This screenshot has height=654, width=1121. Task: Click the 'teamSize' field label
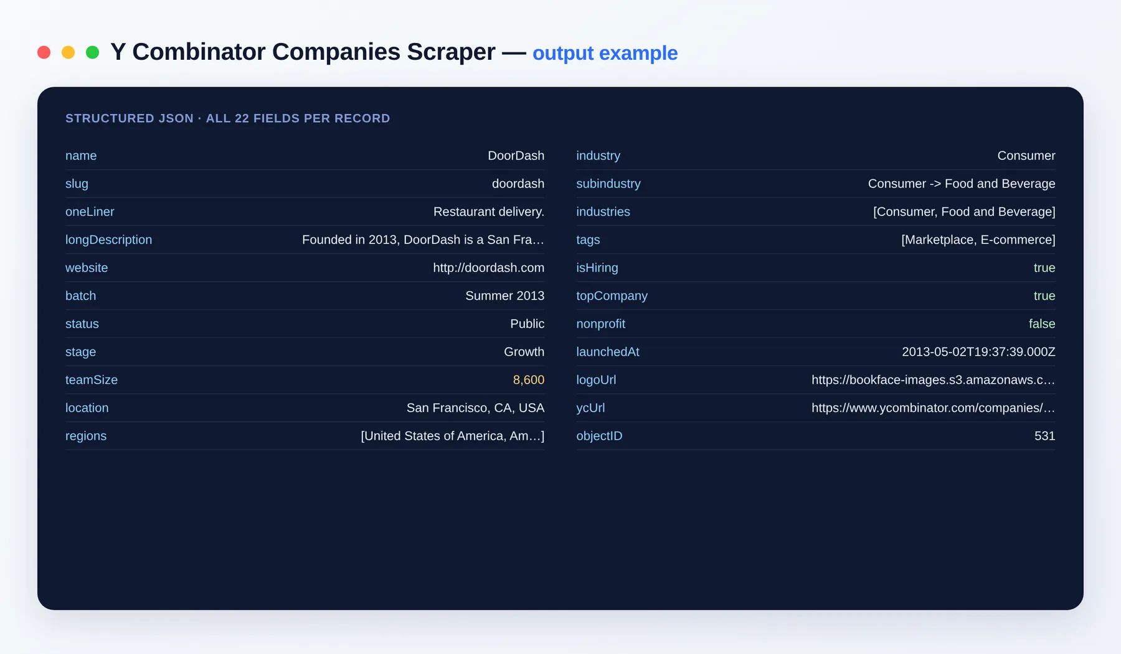tap(92, 380)
